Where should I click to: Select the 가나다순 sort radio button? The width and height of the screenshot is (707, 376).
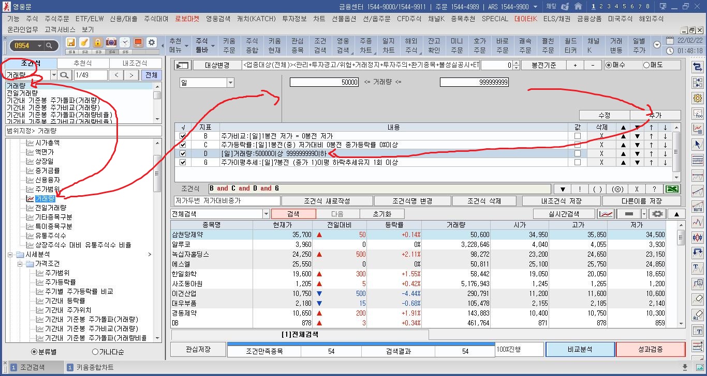95,352
